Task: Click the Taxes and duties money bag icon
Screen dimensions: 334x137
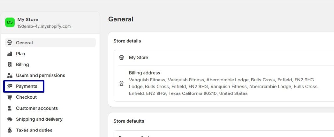Action: [x=9, y=130]
